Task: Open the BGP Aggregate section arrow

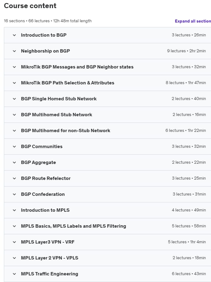Action: pos(14,162)
